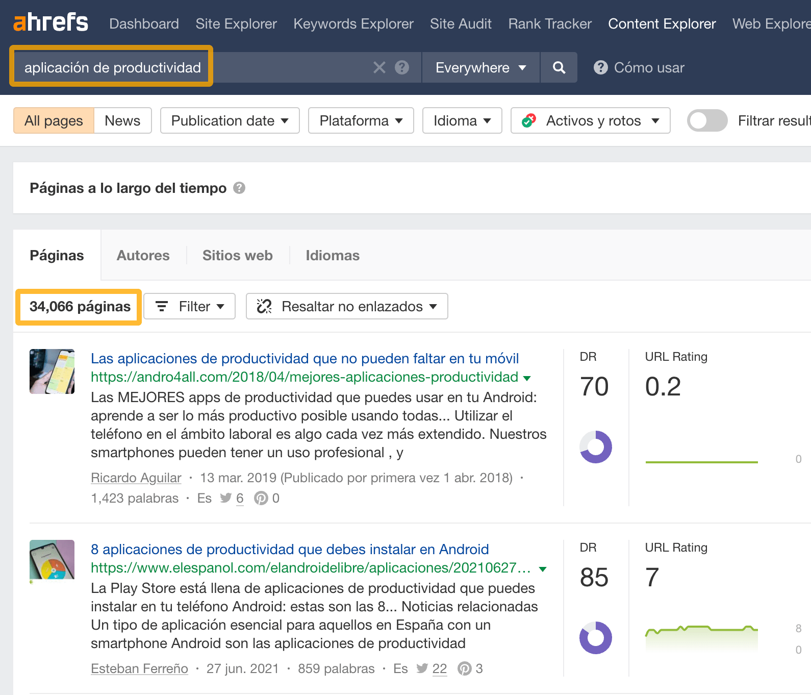Click the Pinterest count 3 on elespanol result
This screenshot has height=695, width=811.
point(479,668)
